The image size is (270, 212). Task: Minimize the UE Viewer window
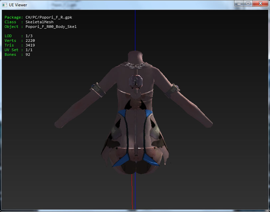(x=239, y=3)
